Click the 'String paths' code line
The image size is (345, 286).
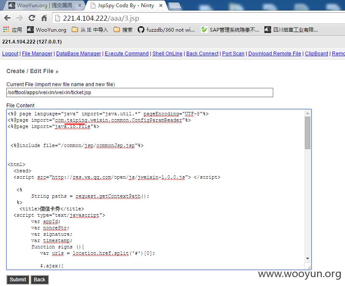point(90,196)
